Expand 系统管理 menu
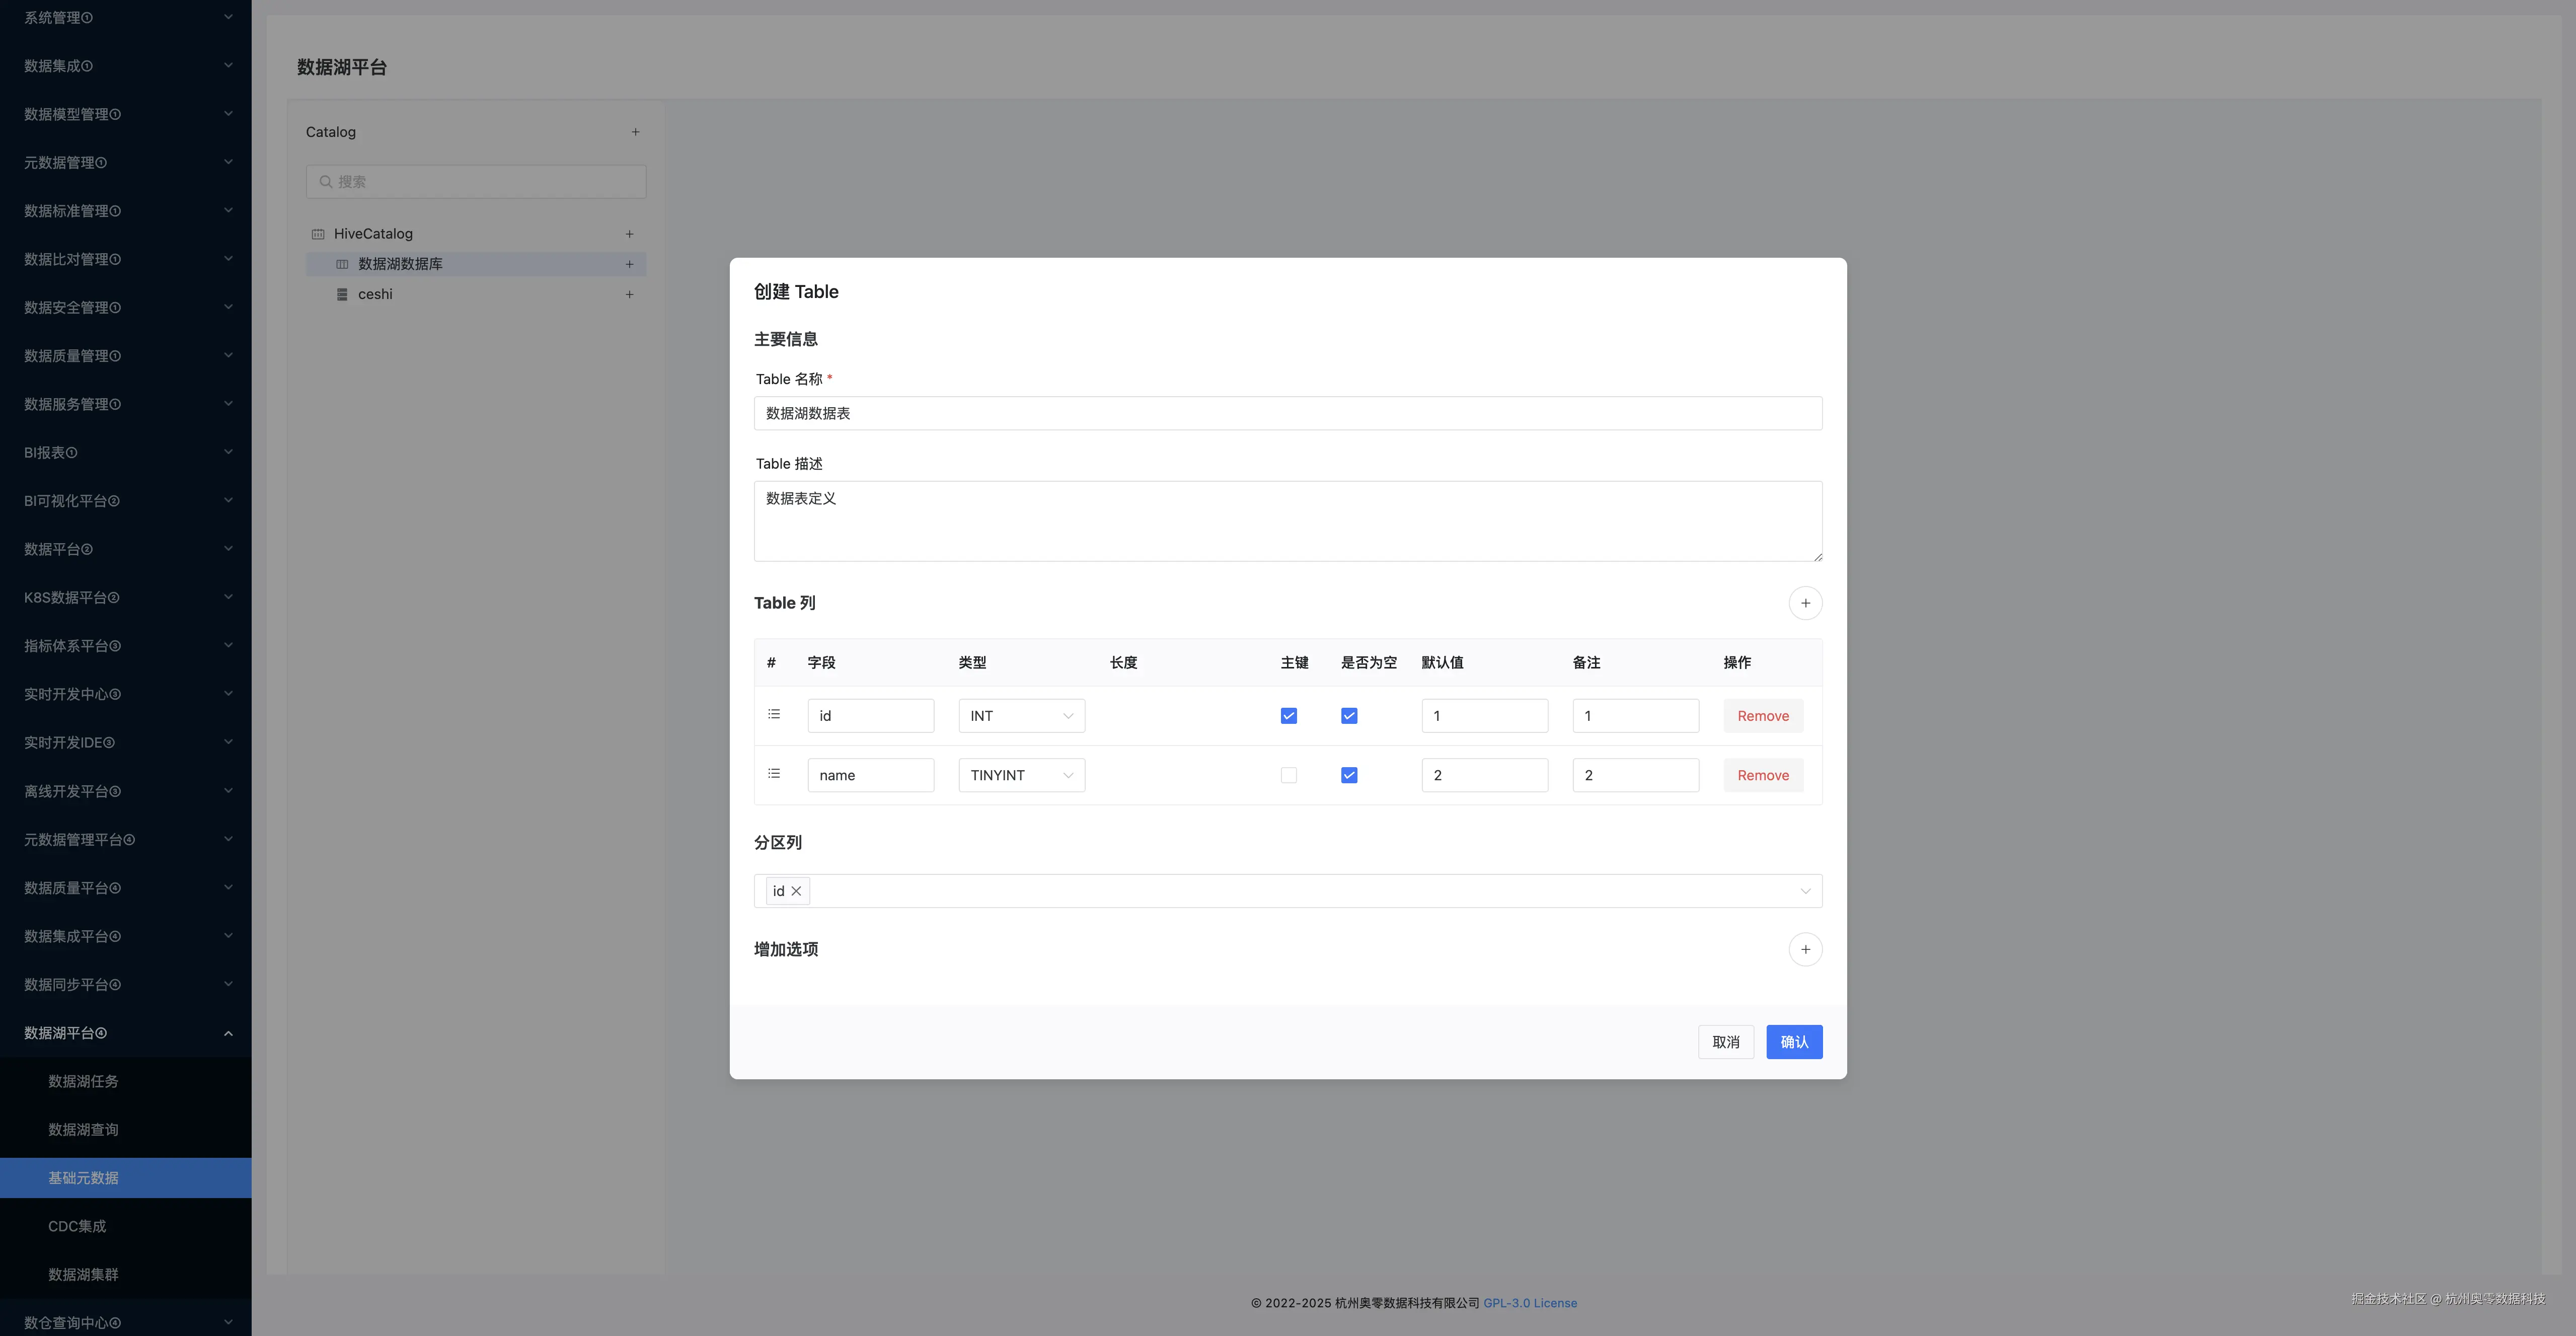The image size is (2576, 1336). (x=126, y=18)
